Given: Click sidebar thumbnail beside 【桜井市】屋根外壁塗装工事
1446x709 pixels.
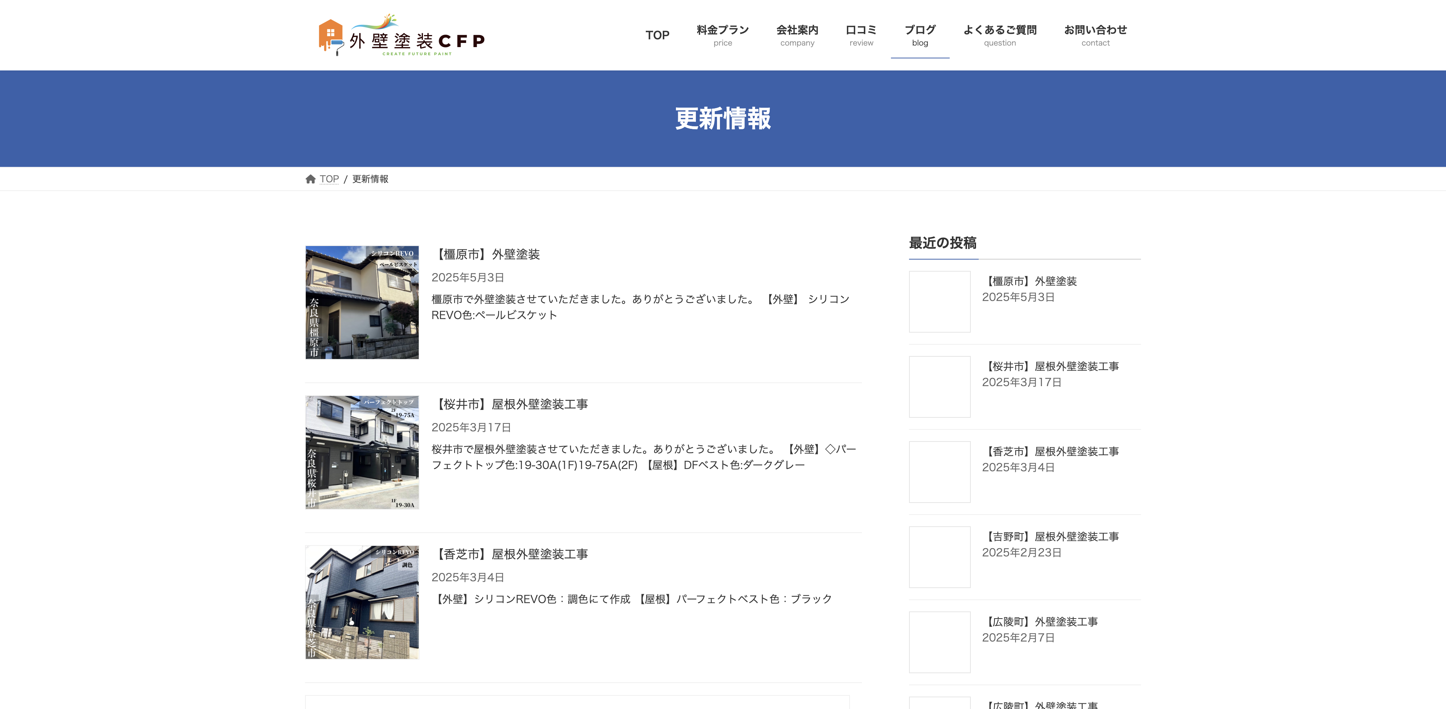Looking at the screenshot, I should [x=940, y=387].
